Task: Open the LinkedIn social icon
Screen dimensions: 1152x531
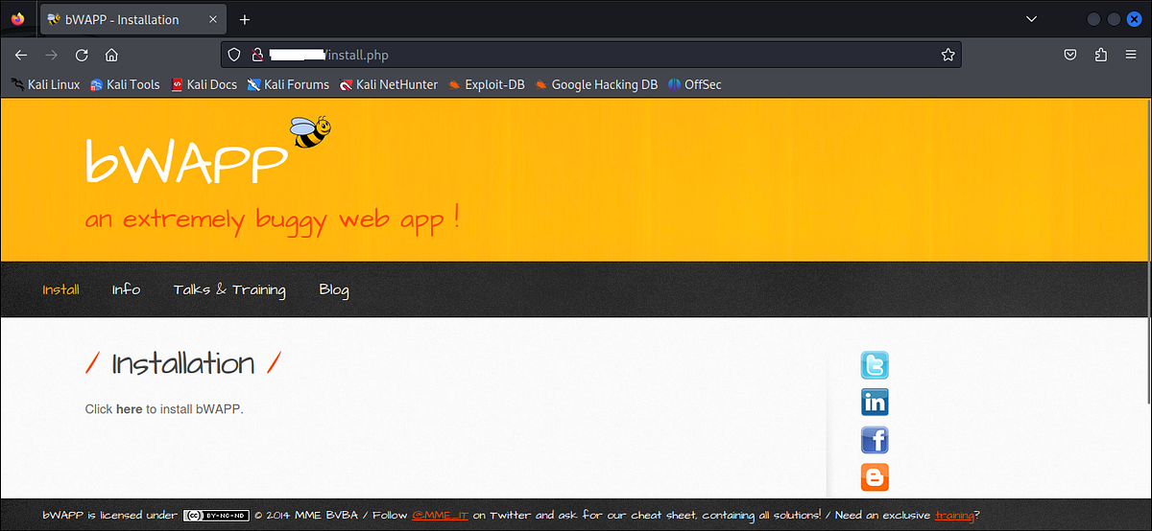Action: [875, 403]
